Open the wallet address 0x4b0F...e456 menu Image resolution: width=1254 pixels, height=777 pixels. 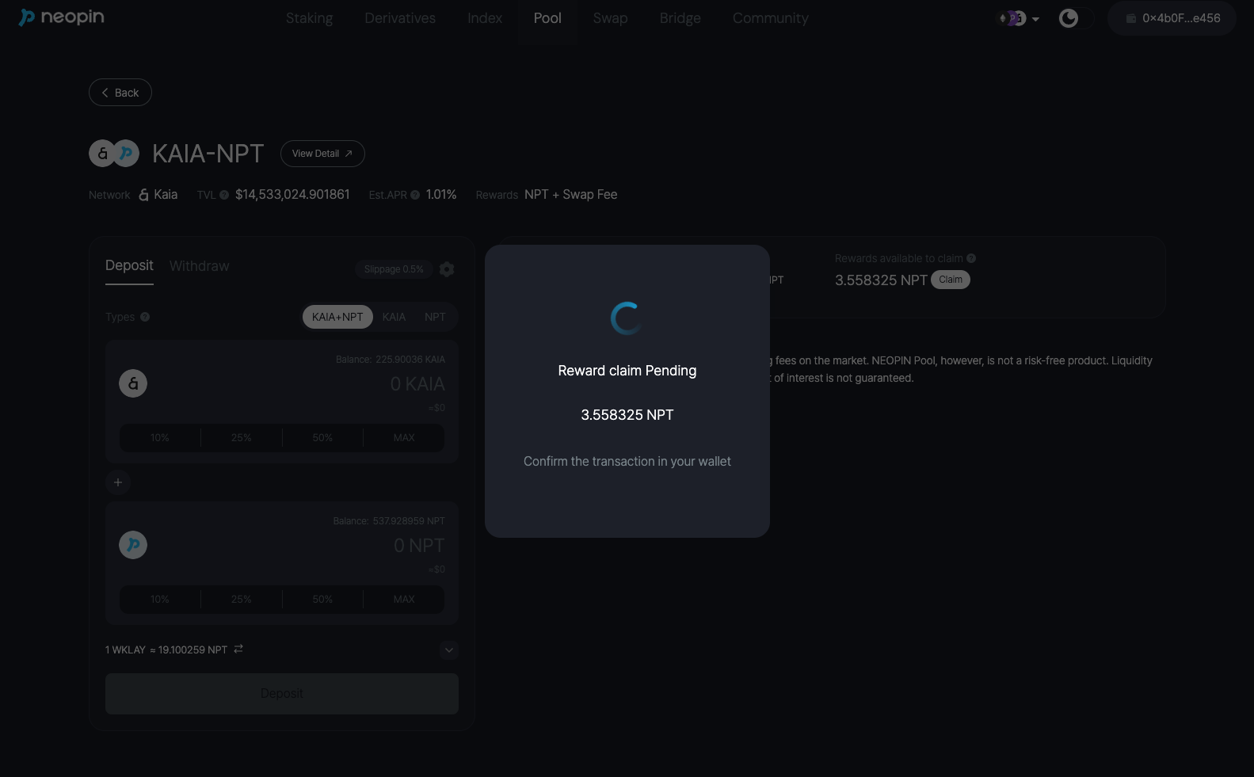tap(1172, 18)
